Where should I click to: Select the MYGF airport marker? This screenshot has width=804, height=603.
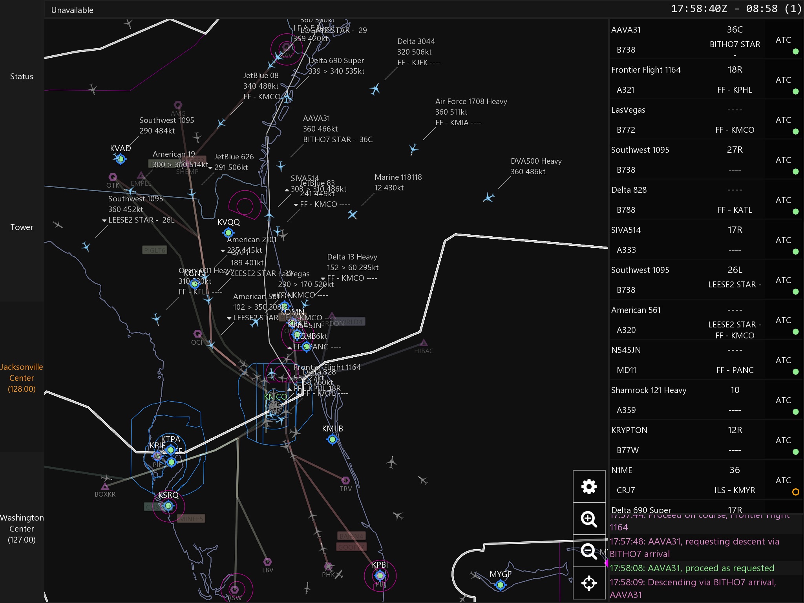pos(500,585)
